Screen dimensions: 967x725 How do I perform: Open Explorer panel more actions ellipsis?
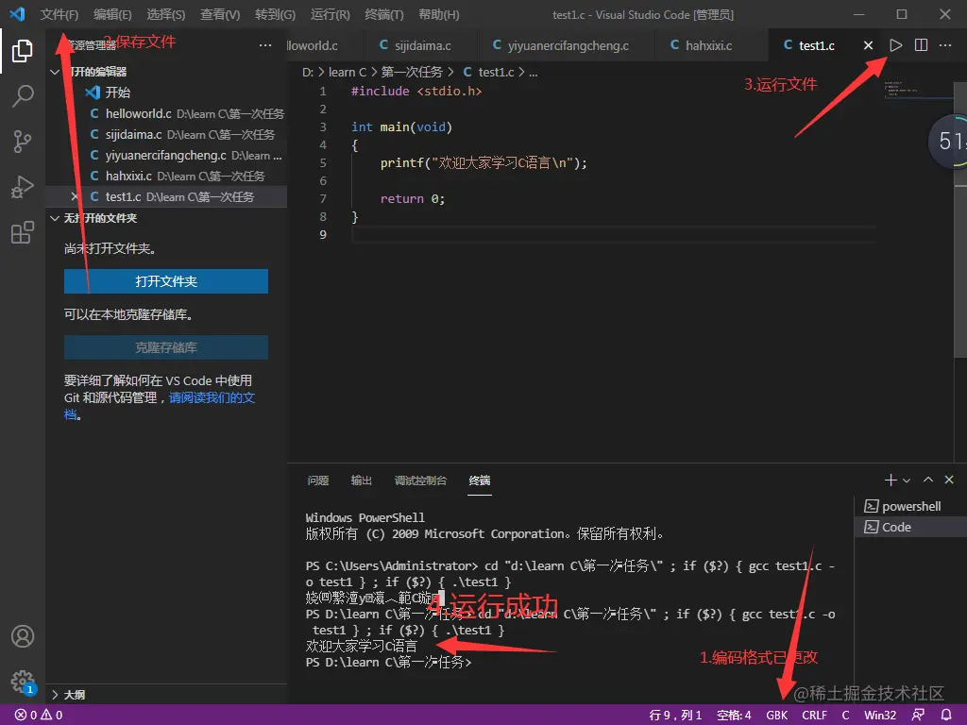(265, 45)
